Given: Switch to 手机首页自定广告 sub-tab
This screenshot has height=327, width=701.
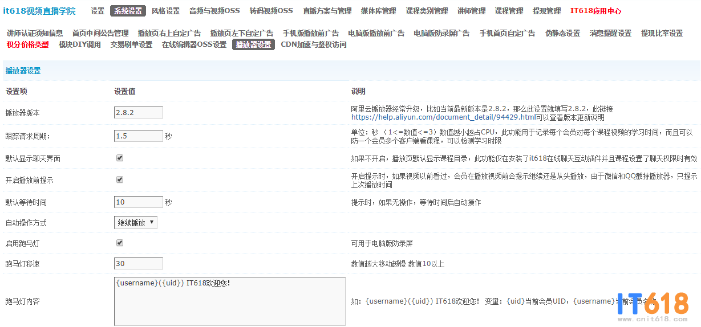Looking at the screenshot, I should click(508, 33).
